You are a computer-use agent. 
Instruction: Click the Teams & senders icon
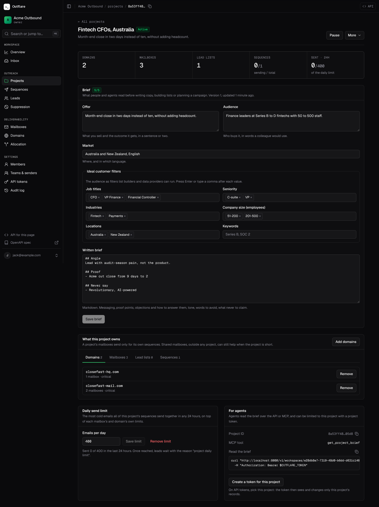click(x=6, y=173)
